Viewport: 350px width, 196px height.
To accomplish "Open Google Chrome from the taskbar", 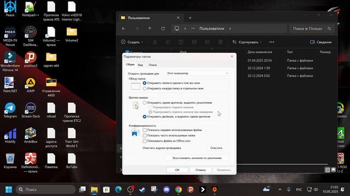I will coord(178,189).
